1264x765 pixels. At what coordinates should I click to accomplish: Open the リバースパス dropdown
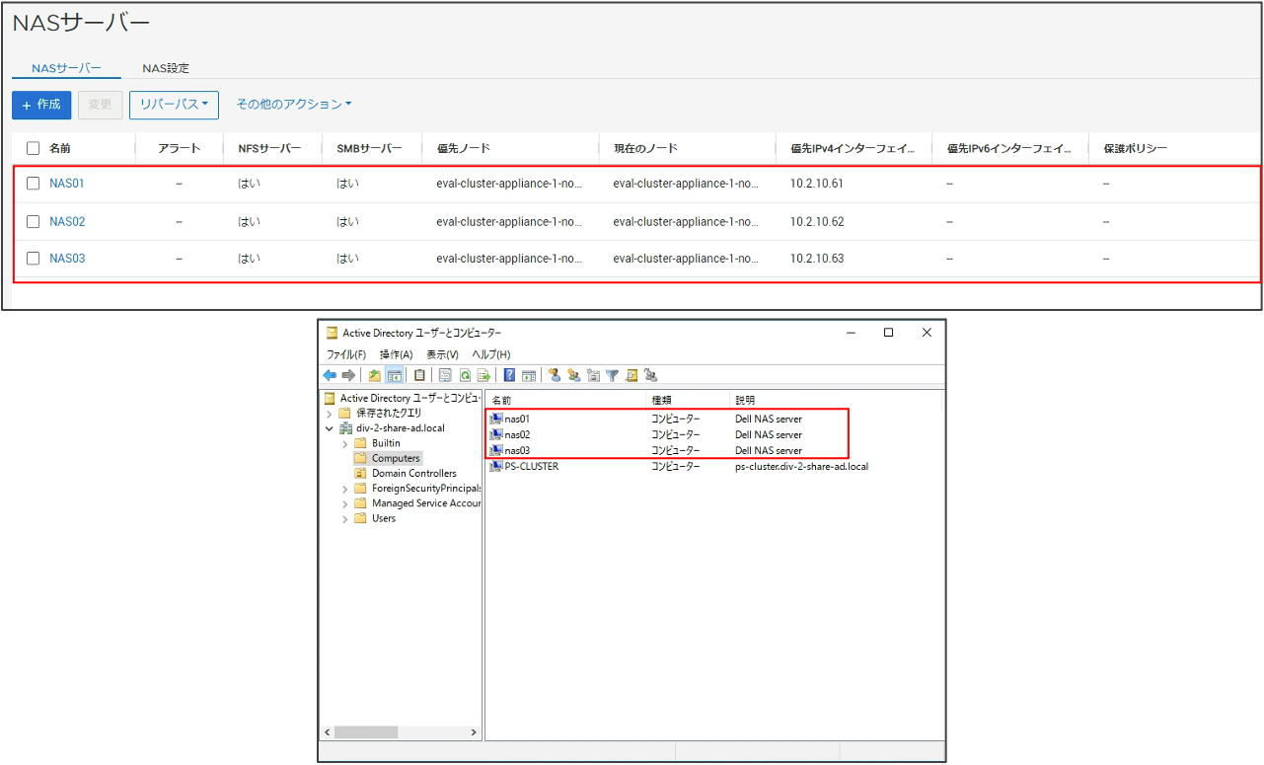pos(174,105)
